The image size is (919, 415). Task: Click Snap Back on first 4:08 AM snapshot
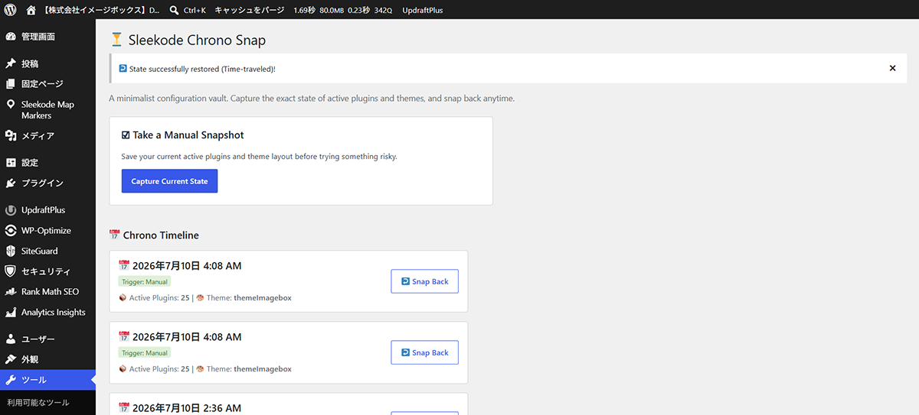[x=424, y=281]
